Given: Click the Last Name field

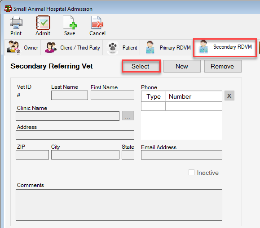Looking at the screenshot, I should click(x=70, y=95).
